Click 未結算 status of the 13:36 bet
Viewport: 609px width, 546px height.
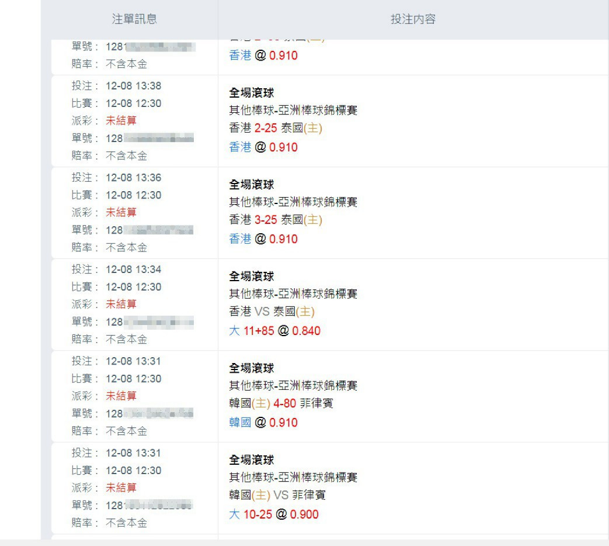point(121,212)
